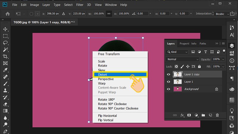Image resolution: width=238 pixels, height=134 pixels.
Task: Hide the Background layer
Action: 169,89
